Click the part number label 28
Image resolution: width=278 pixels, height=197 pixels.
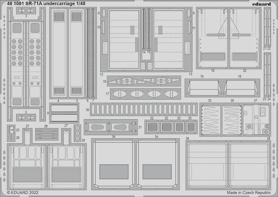(x=46, y=126)
